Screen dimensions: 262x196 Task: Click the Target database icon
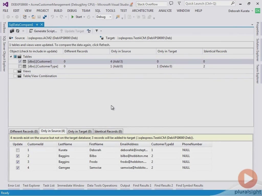point(102,38)
